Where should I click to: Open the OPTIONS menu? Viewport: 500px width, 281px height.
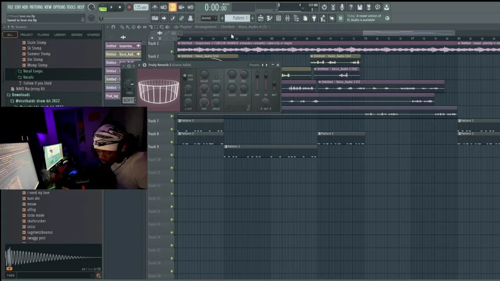[x=59, y=7]
